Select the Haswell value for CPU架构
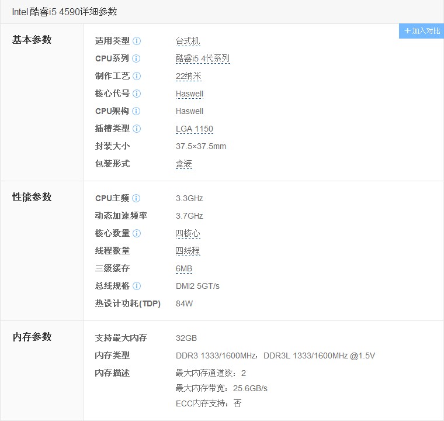Screen dimensions: 444x421 click(x=189, y=112)
